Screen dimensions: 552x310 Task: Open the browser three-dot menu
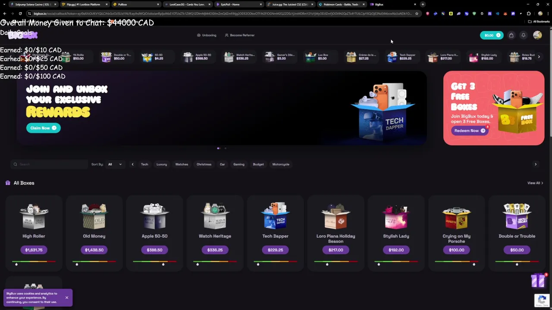[547, 13]
